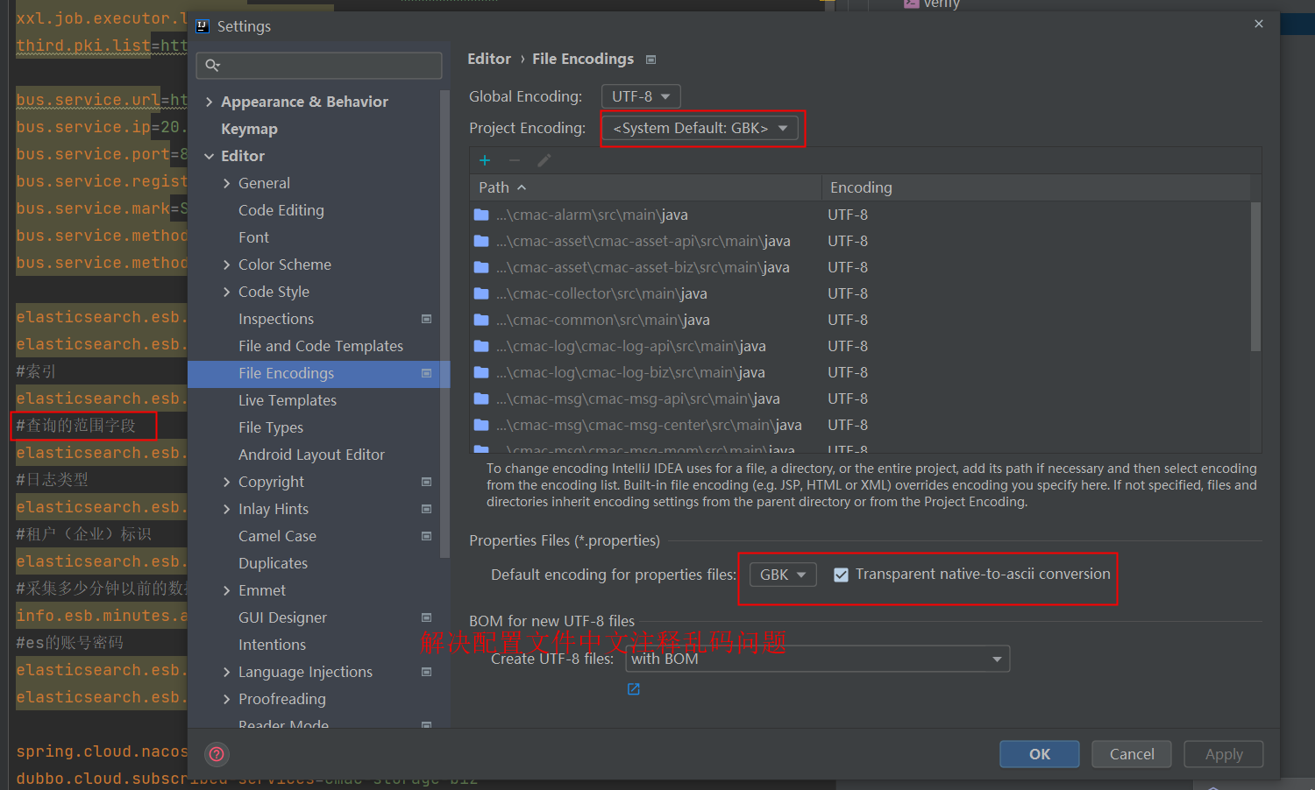Click the folder icon of cmac-alarm path row

pyautogui.click(x=481, y=215)
